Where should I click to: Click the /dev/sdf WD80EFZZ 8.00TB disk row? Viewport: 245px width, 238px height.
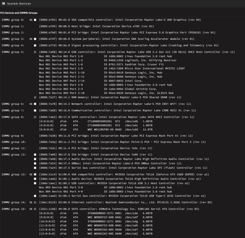pos(96,217)
